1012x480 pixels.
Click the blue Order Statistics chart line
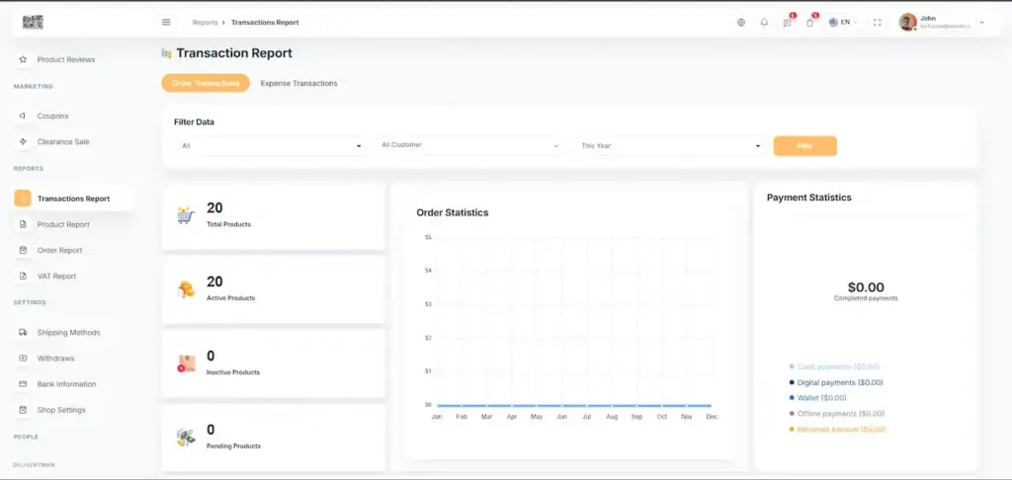(574, 406)
